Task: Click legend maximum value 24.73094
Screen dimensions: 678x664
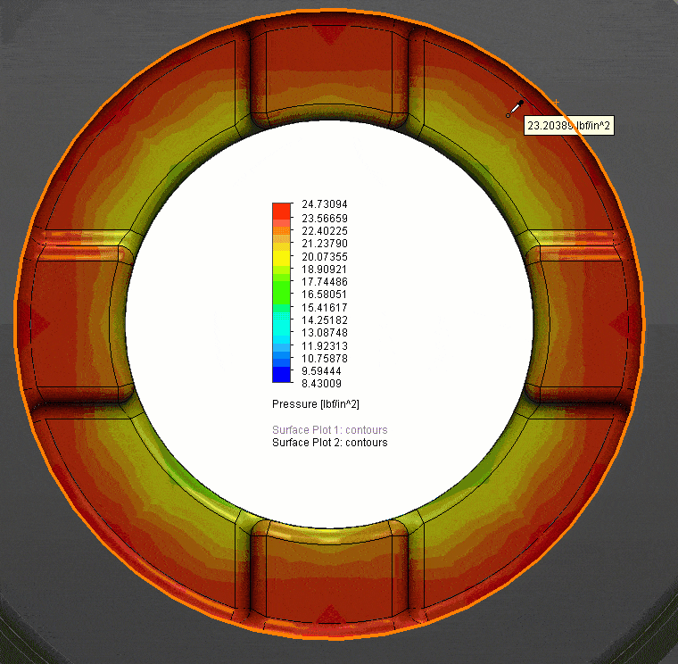Action: pos(326,205)
